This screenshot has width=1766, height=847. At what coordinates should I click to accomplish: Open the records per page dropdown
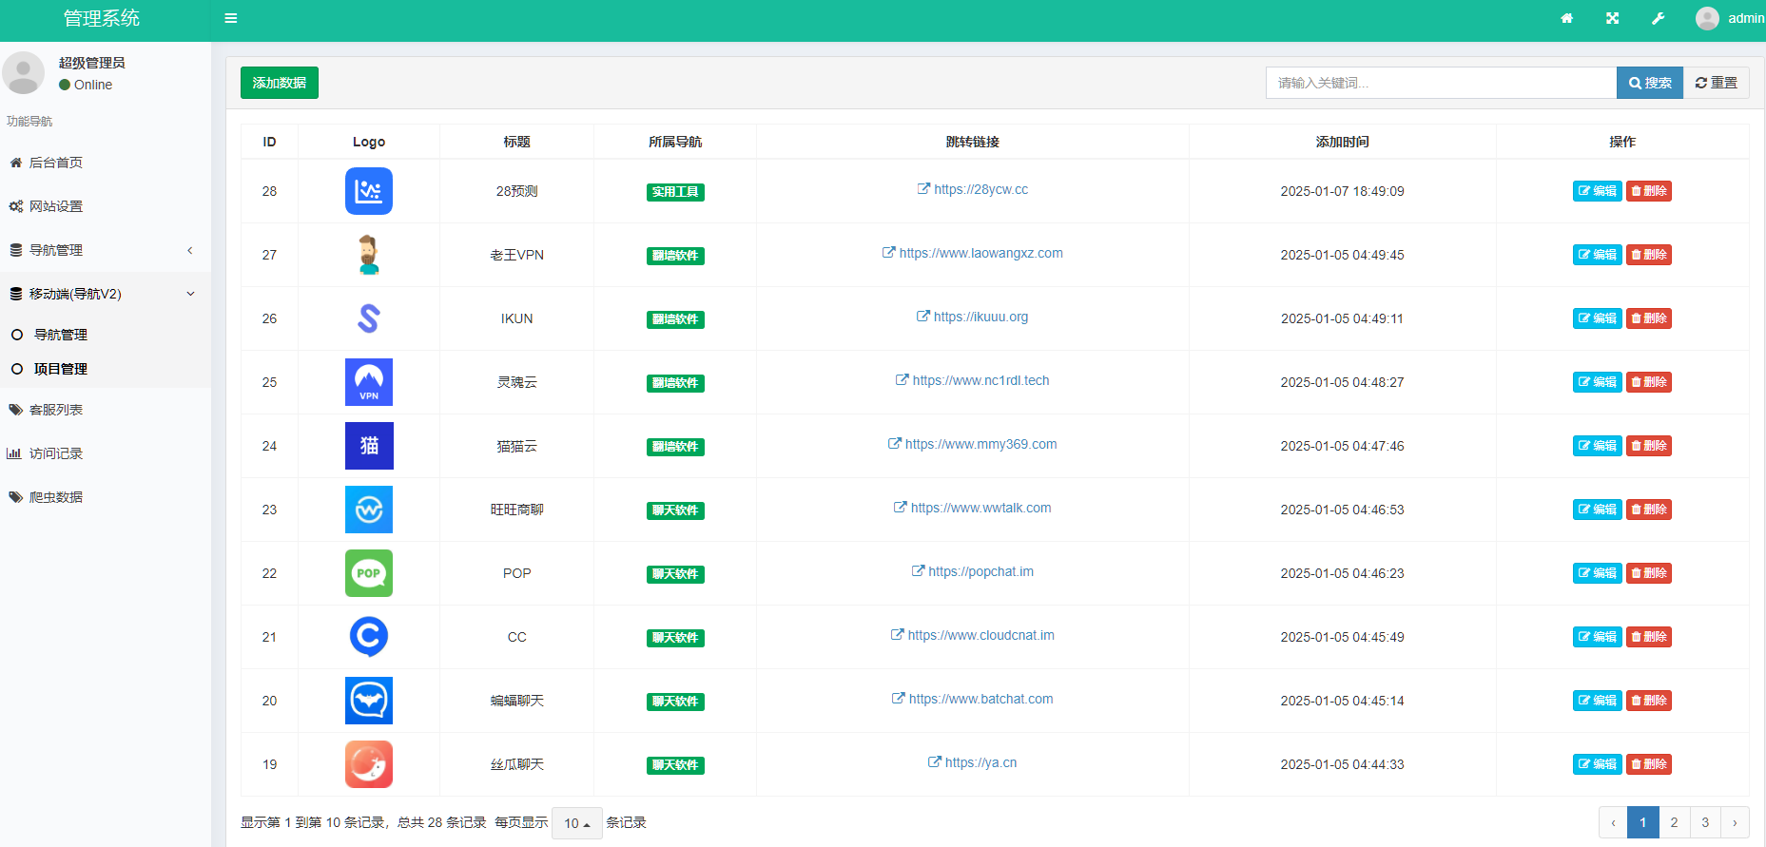tap(576, 823)
